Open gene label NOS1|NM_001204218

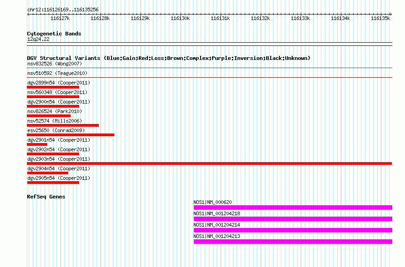217,214
